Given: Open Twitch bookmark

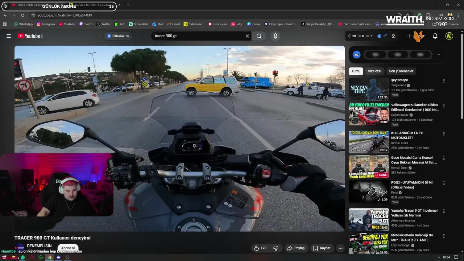Looking at the screenshot, I should (86, 24).
